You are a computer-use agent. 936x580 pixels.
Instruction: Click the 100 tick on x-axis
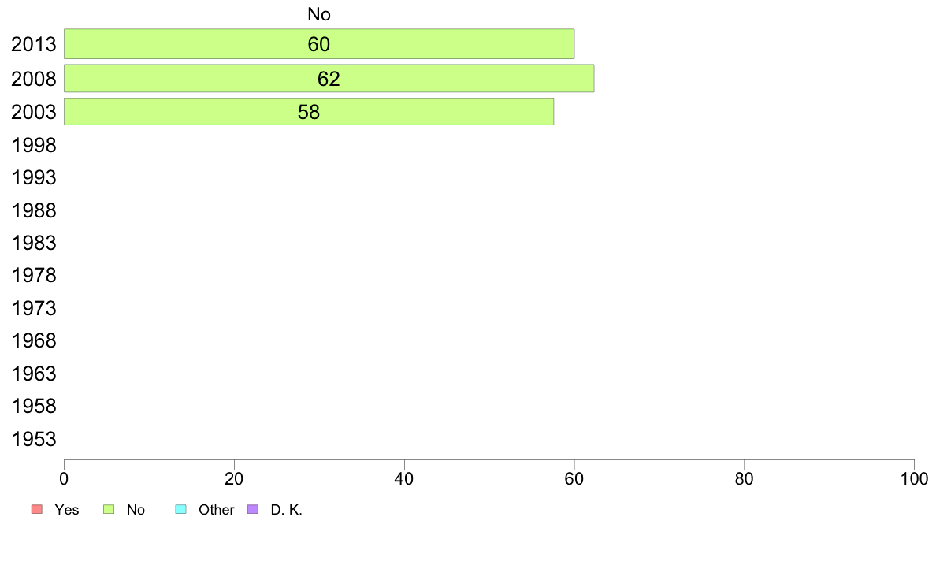point(914,478)
